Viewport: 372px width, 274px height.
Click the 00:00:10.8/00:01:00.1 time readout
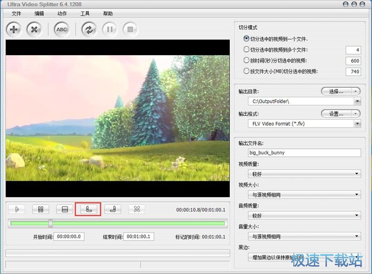[x=201, y=210]
